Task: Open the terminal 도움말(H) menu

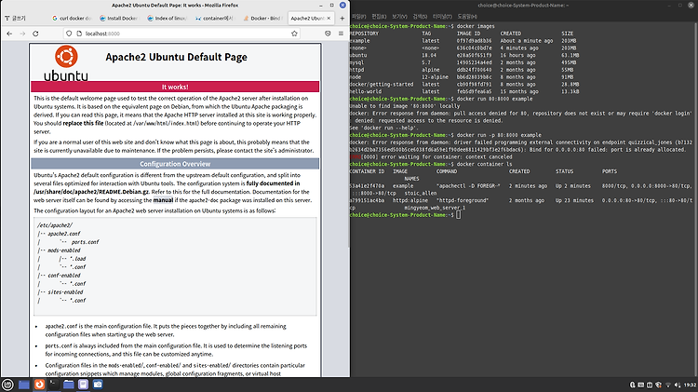Action: pyautogui.click(x=467, y=17)
